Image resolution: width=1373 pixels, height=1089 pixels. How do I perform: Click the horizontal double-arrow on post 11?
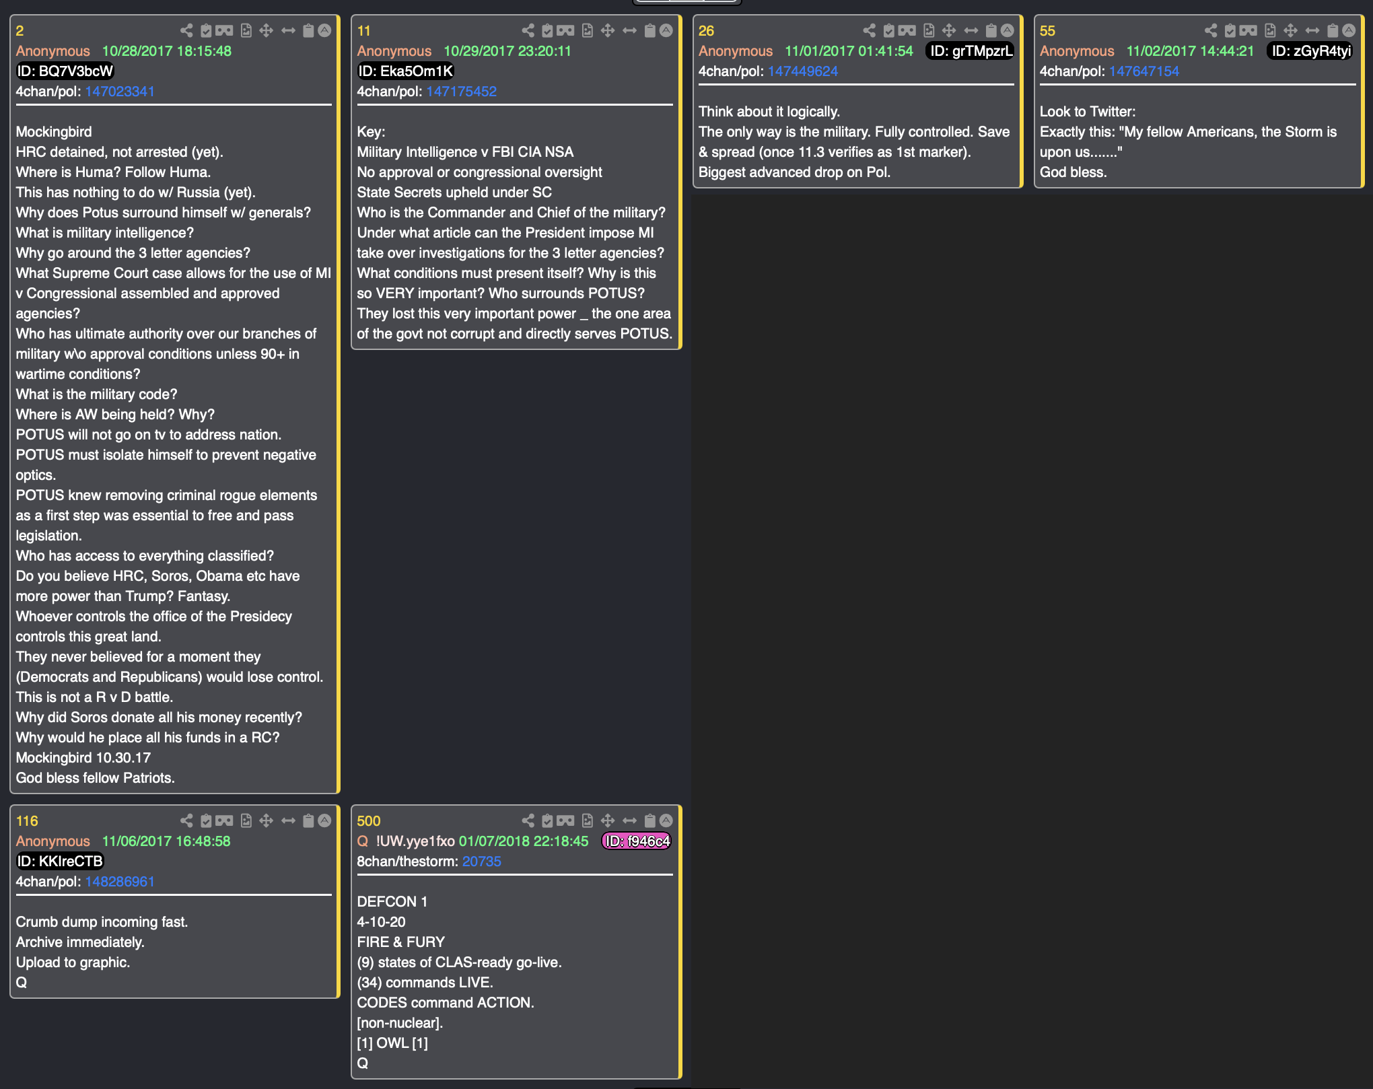click(x=629, y=30)
